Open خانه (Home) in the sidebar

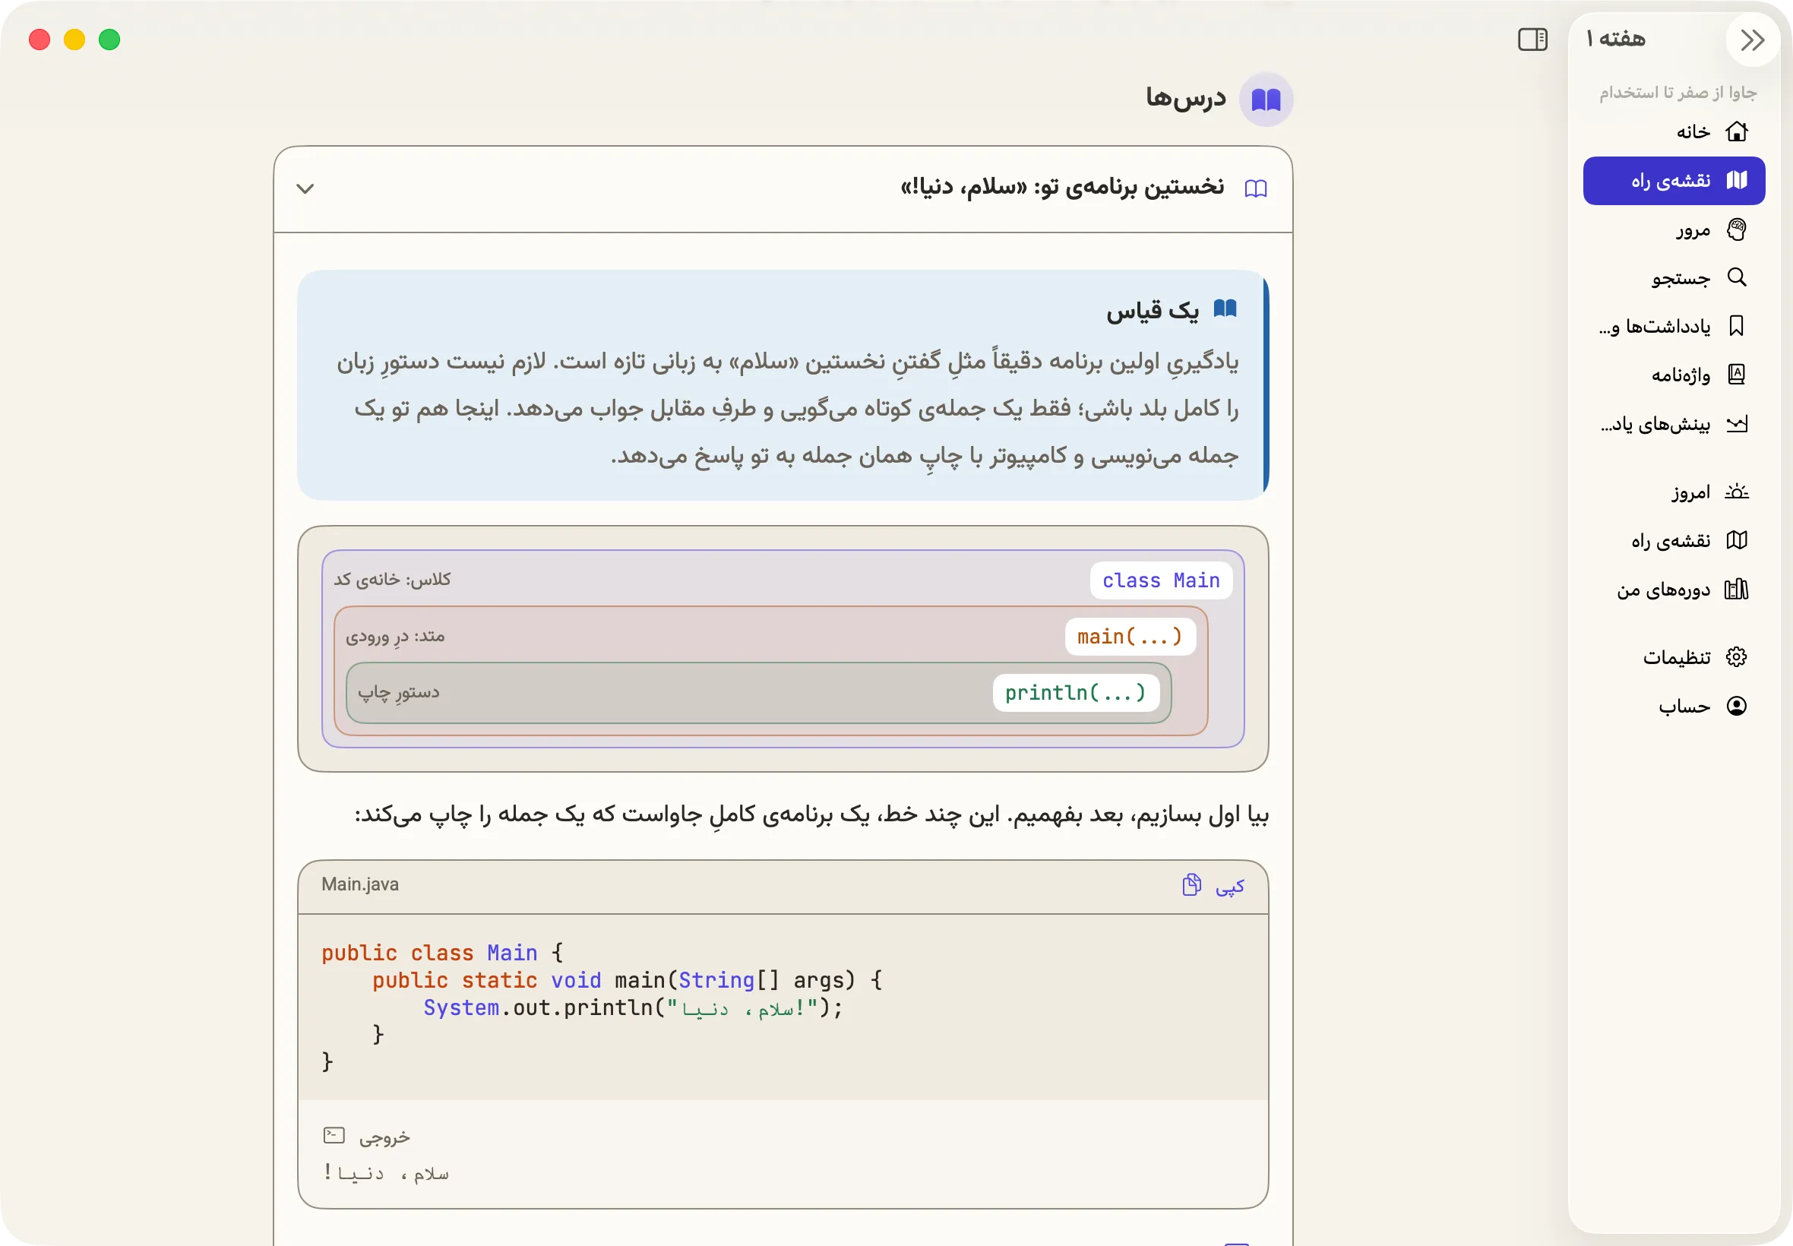click(x=1674, y=132)
